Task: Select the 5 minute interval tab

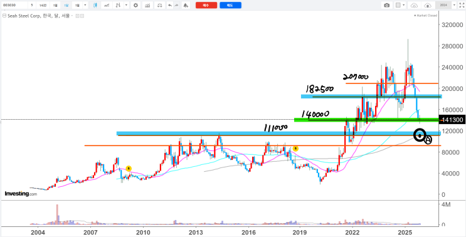Action: click(x=32, y=5)
